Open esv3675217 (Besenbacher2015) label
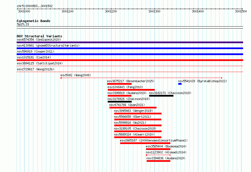 (x=131, y=81)
